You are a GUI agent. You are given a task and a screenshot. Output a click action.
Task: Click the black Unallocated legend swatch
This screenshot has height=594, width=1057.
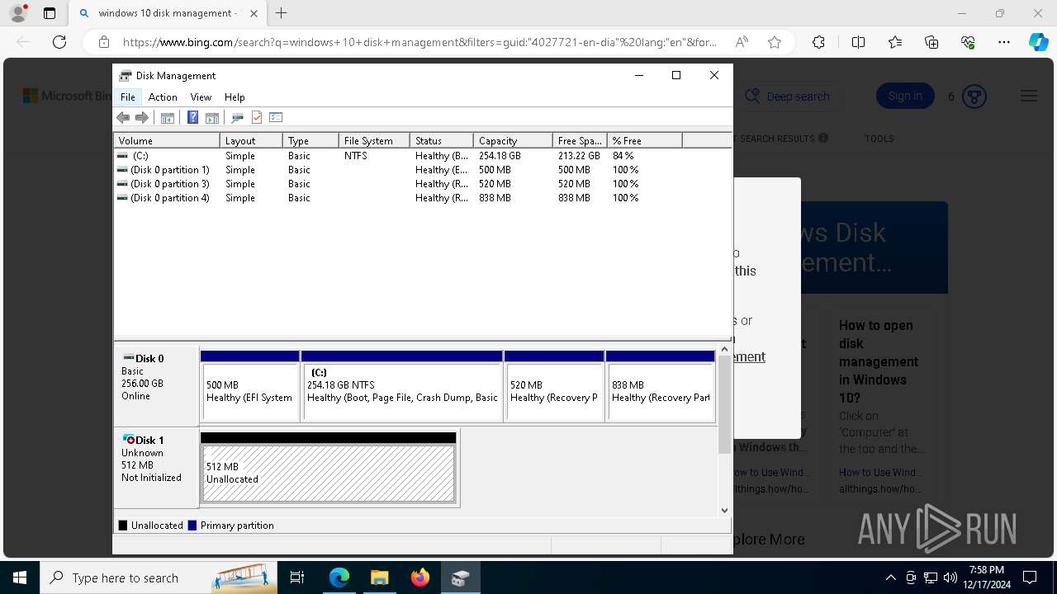123,526
